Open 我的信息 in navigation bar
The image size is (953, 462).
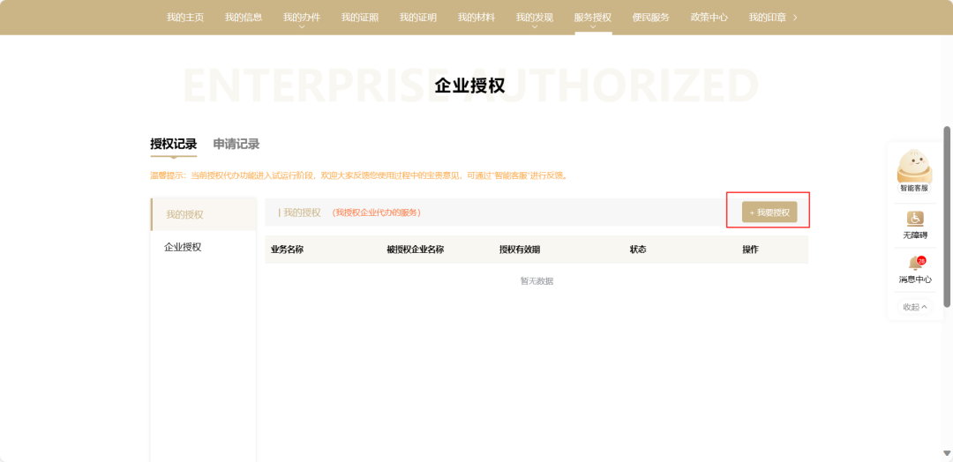244,18
